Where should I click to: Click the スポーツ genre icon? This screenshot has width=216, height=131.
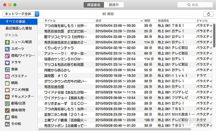pos(7,49)
